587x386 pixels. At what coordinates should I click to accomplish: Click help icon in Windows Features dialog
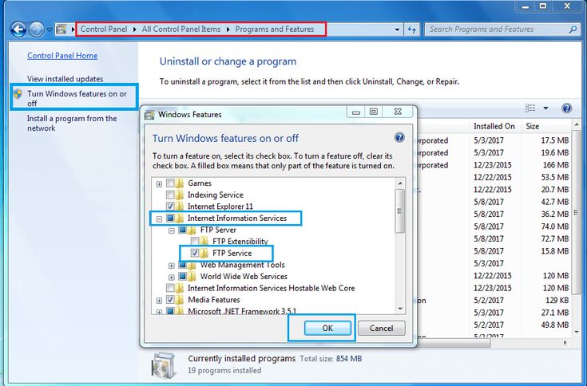[399, 137]
